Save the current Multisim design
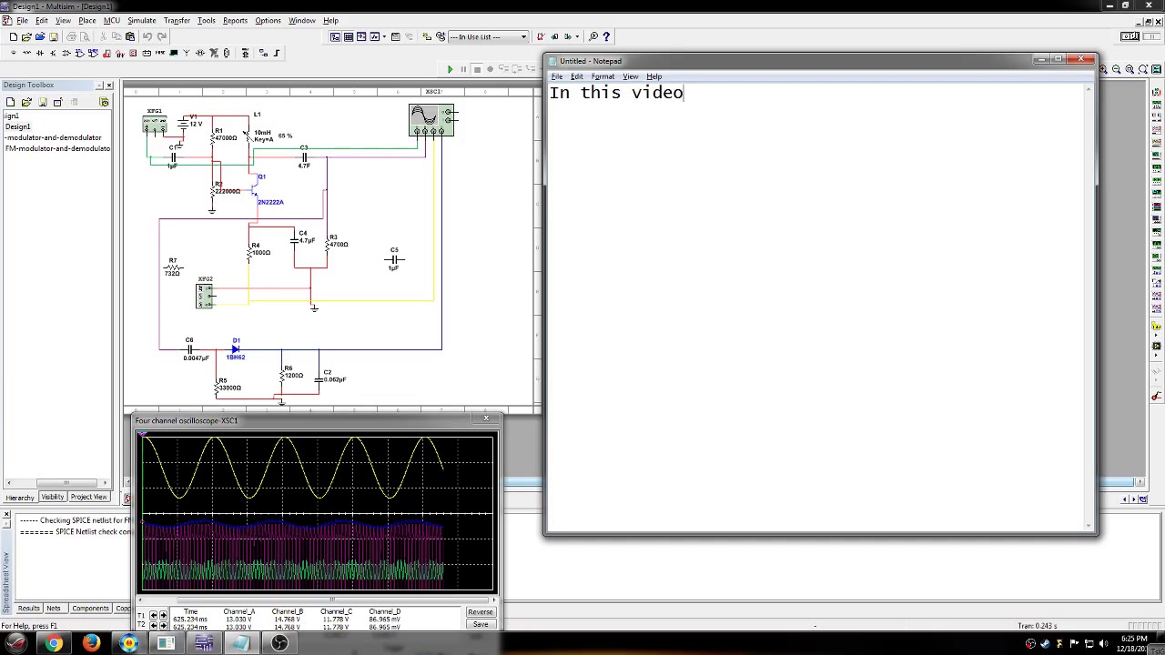This screenshot has height=655, width=1165. tap(53, 36)
